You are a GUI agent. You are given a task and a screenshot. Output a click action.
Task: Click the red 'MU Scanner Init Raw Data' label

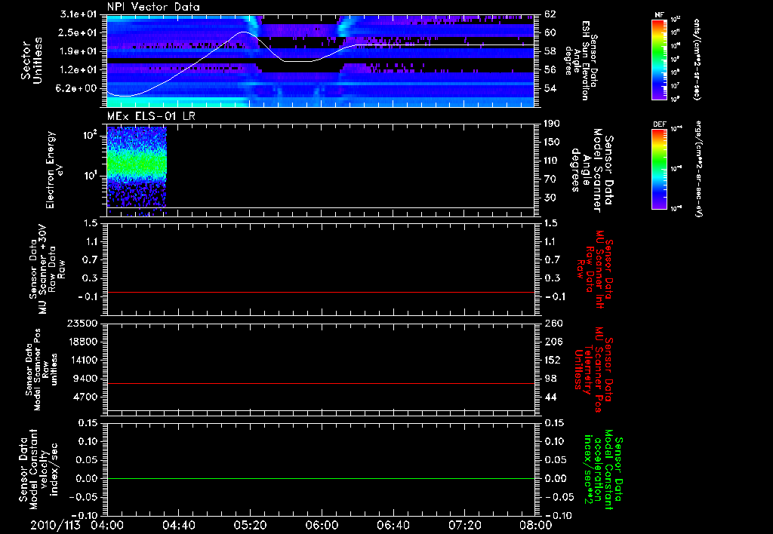pos(596,269)
